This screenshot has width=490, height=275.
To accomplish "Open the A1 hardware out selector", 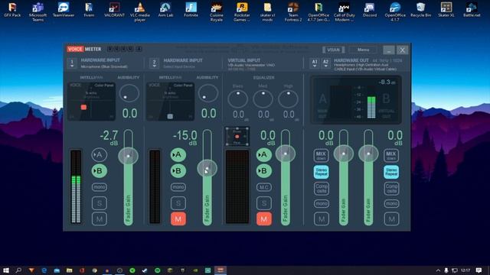I will point(315,63).
